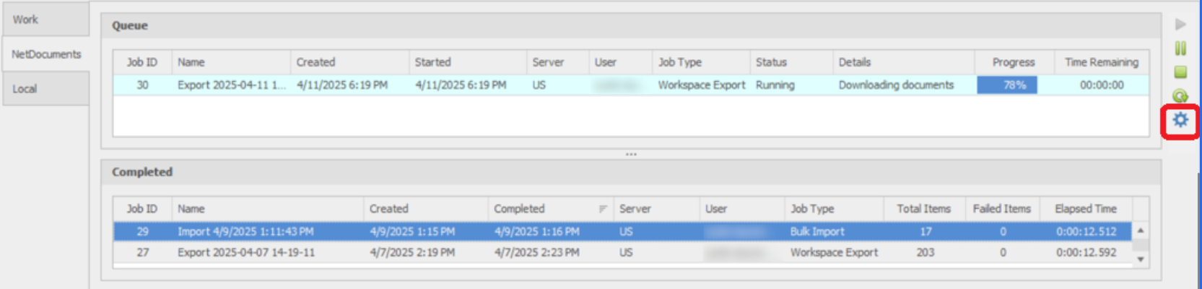
Task: Click the Started cell '4/11/2025 6:19 PM'
Action: pyautogui.click(x=461, y=85)
